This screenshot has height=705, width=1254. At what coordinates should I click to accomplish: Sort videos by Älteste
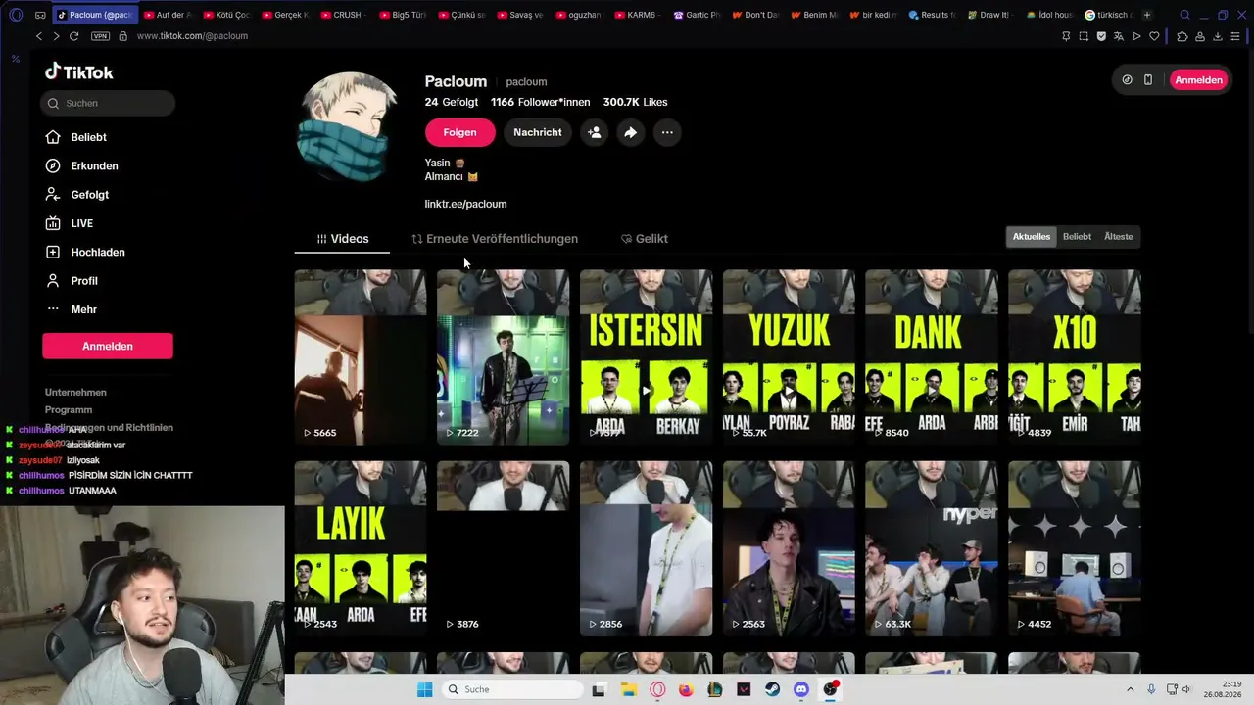pyautogui.click(x=1118, y=236)
